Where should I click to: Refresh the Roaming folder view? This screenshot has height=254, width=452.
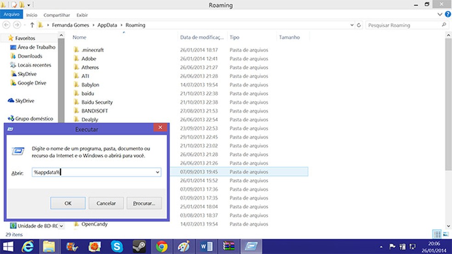point(358,25)
